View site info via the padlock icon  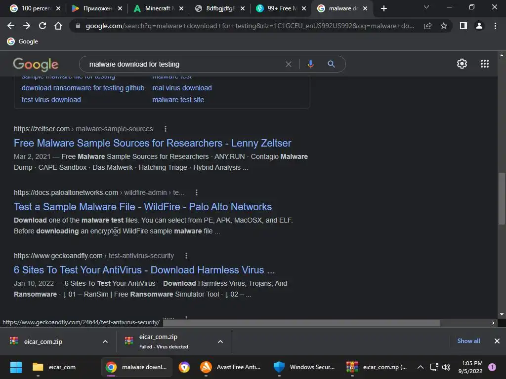tap(78, 26)
